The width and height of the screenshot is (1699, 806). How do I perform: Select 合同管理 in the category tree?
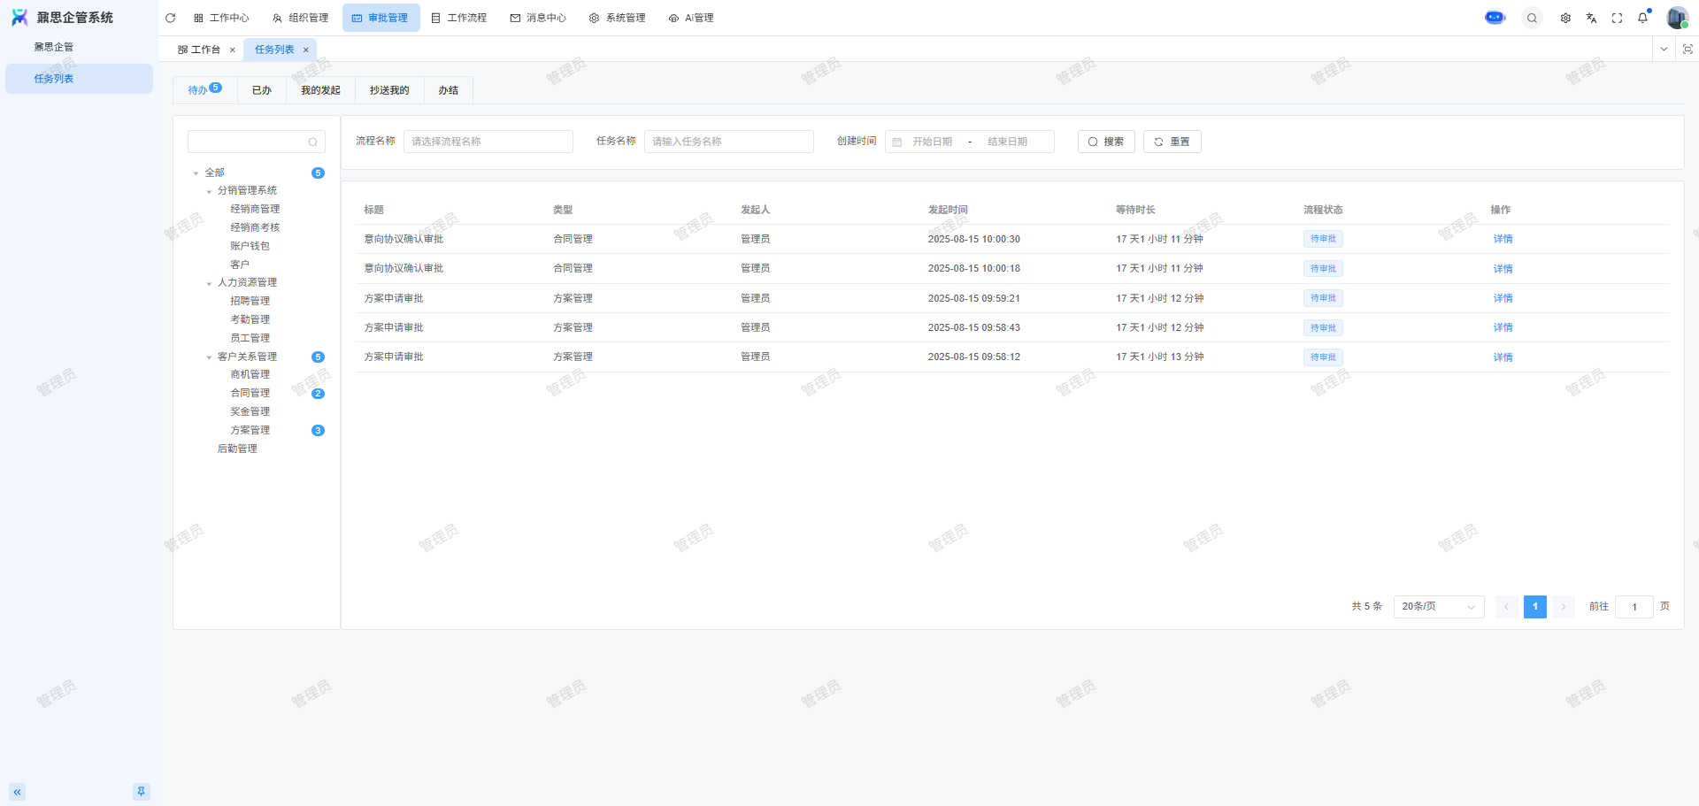pos(250,393)
